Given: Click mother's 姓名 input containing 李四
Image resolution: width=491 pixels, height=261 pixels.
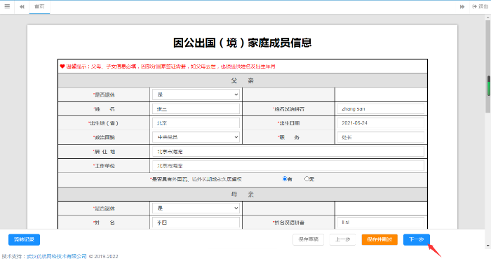Looking at the screenshot, I should pyautogui.click(x=196, y=223).
